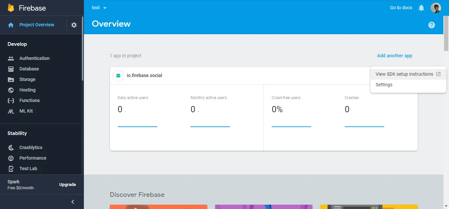The image size is (449, 209).
Task: Click the Firebase flame logo
Action: tap(11, 8)
